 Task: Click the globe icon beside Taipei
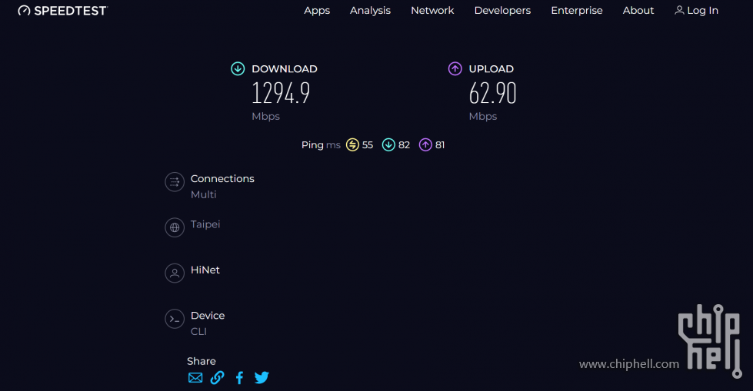pos(175,227)
